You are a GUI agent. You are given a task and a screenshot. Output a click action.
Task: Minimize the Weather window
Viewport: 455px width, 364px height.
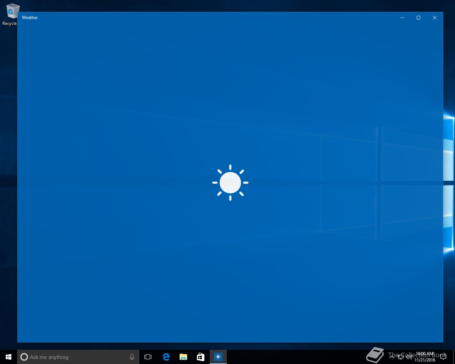coord(402,17)
